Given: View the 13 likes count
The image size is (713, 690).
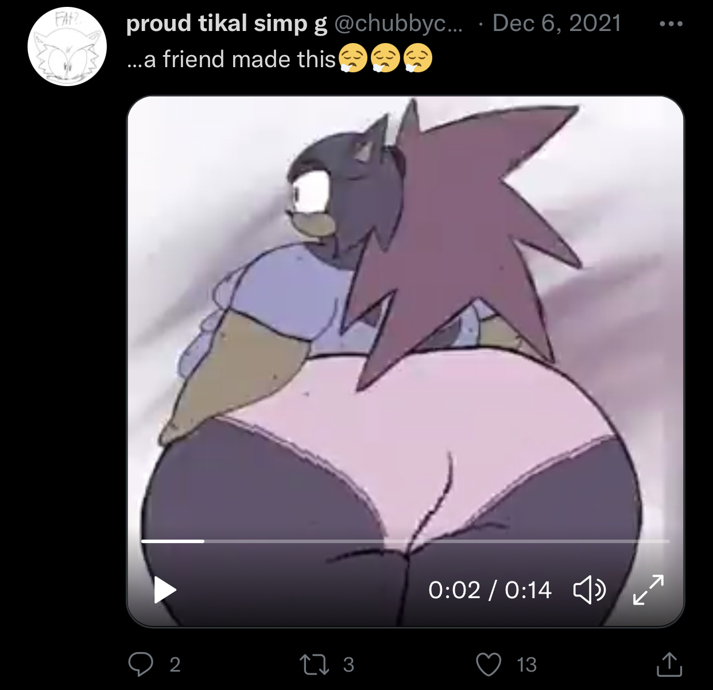Looking at the screenshot, I should tap(526, 665).
